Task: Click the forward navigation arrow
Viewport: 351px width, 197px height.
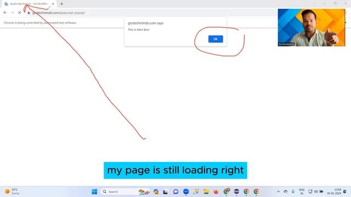Action: (x=12, y=13)
